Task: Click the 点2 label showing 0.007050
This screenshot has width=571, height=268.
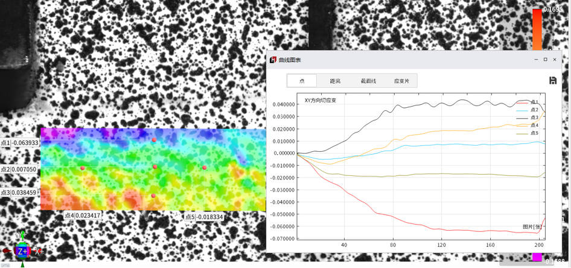Action: [x=19, y=170]
